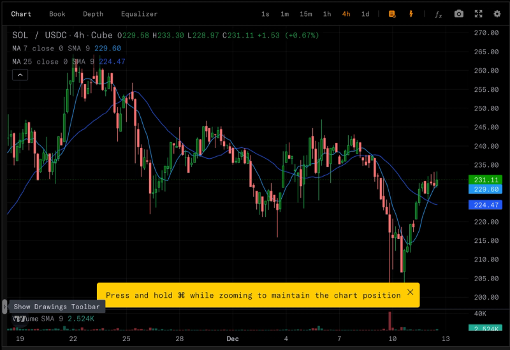Switch to the Chart tab
The width and height of the screenshot is (510, 350).
pyautogui.click(x=21, y=14)
